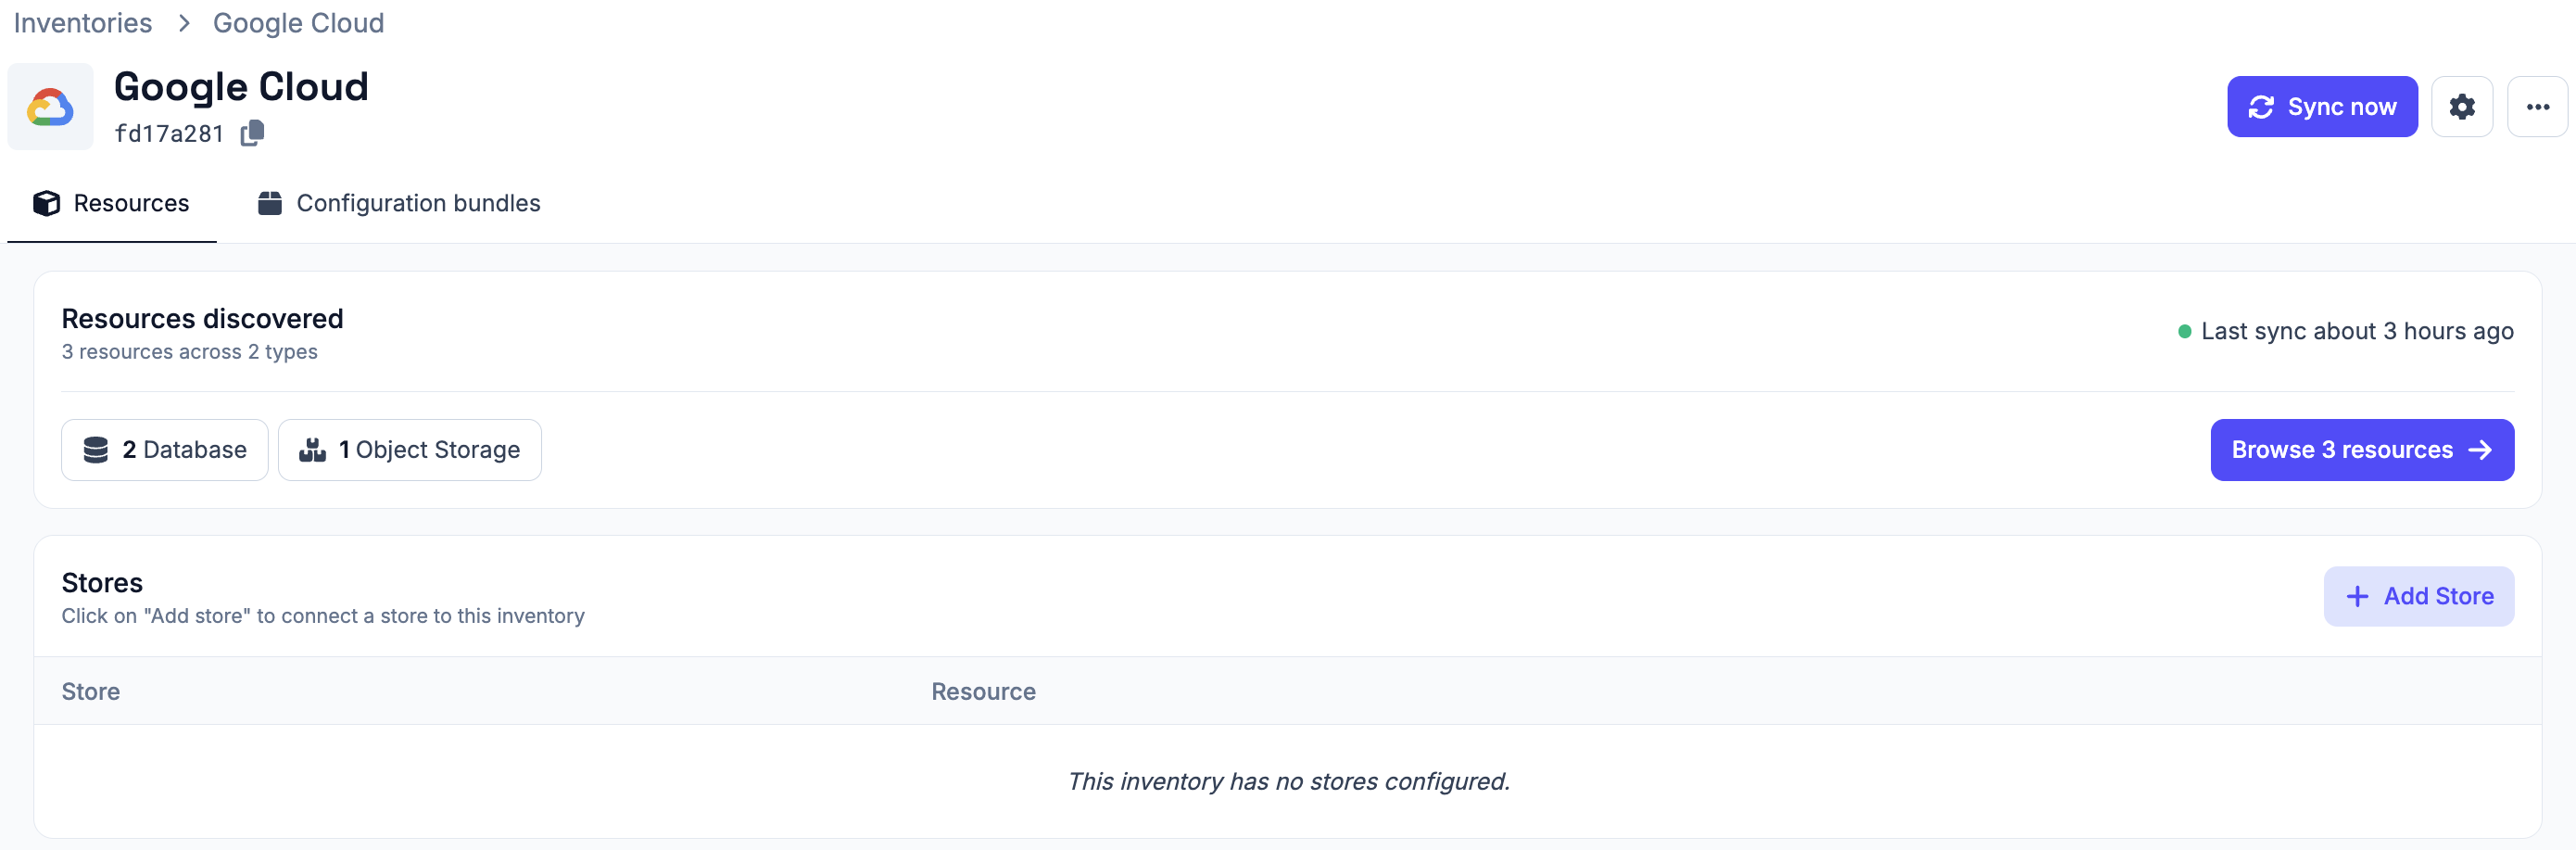Copy the inventory ID fd17a281
This screenshot has height=850, width=2576.
252,133
